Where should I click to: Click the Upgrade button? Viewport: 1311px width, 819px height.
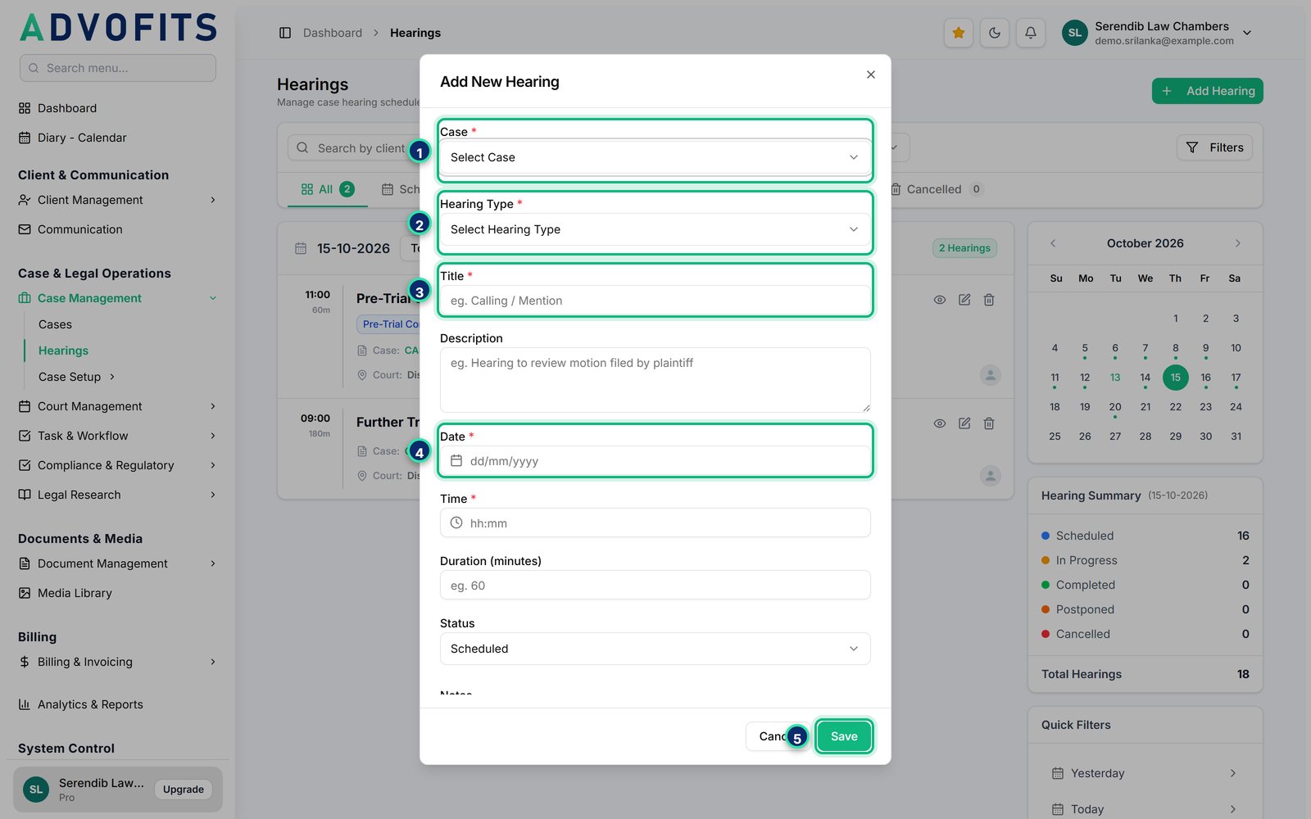pos(184,790)
